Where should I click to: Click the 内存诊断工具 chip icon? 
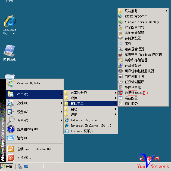click(120, 76)
